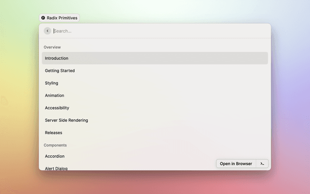The height and width of the screenshot is (194, 310).
Task: Select the Introduction list item
Action: coord(57,58)
